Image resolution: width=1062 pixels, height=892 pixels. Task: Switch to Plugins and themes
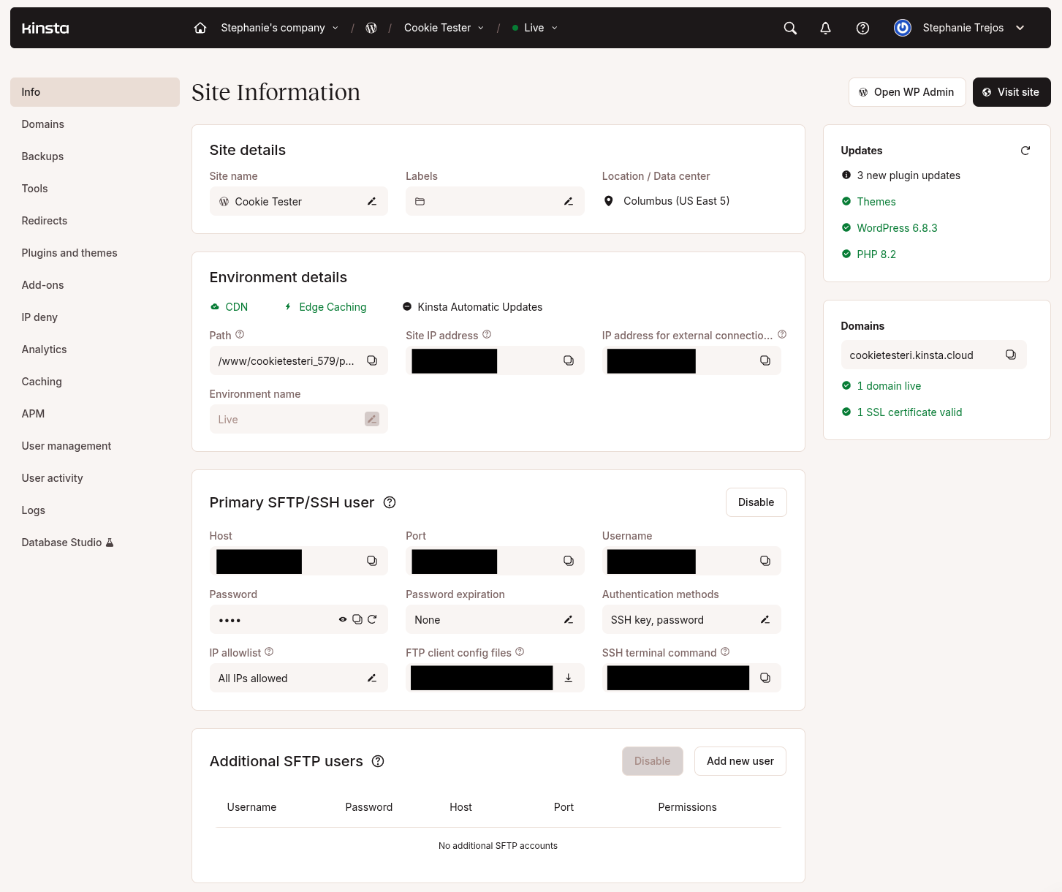(x=69, y=253)
